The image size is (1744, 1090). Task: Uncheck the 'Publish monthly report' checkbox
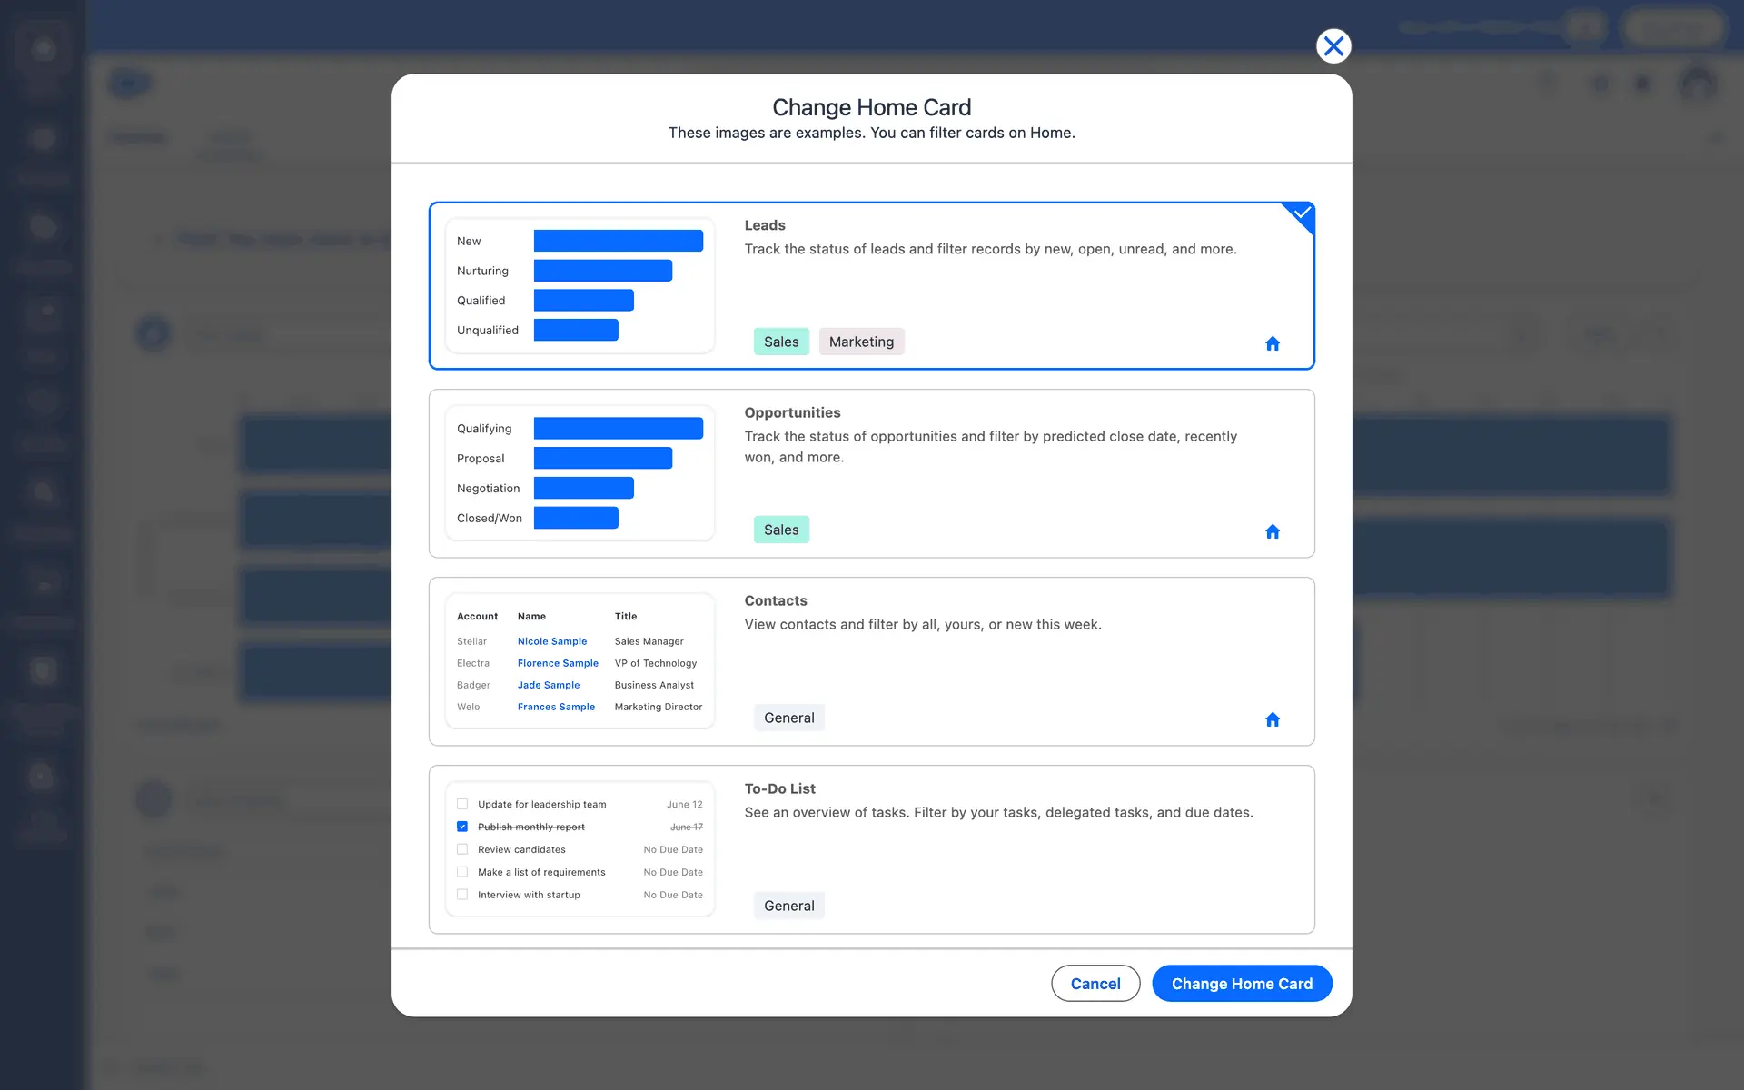click(462, 827)
